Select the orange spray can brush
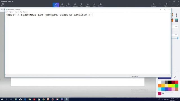The height and width of the screenshot is (101, 180). (x=172, y=20)
